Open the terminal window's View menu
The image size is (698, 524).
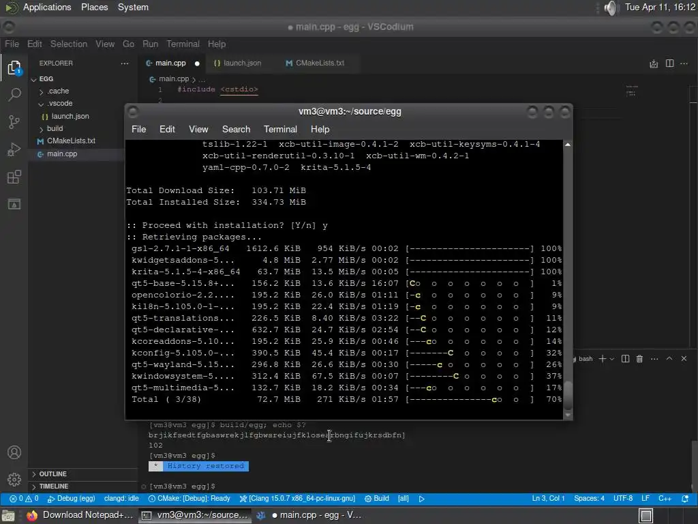(198, 129)
